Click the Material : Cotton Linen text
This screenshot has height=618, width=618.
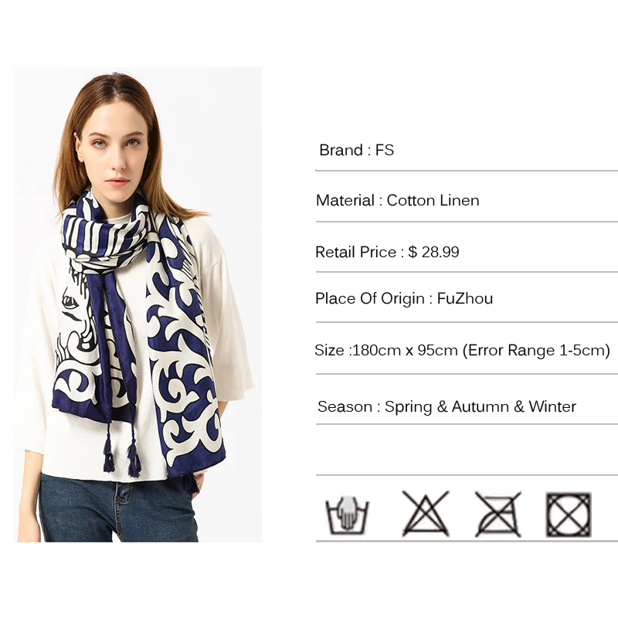(x=397, y=201)
